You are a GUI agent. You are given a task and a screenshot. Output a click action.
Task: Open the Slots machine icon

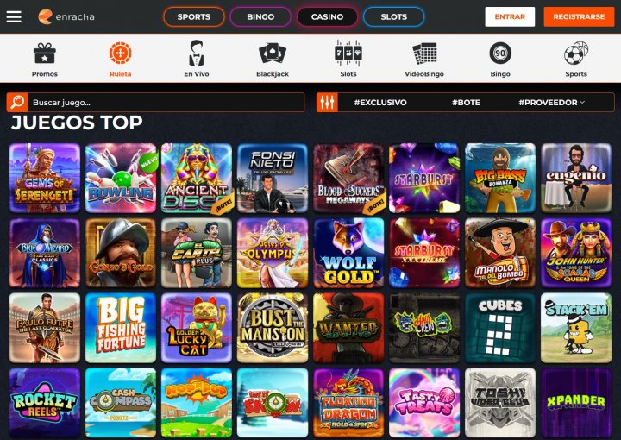click(348, 53)
